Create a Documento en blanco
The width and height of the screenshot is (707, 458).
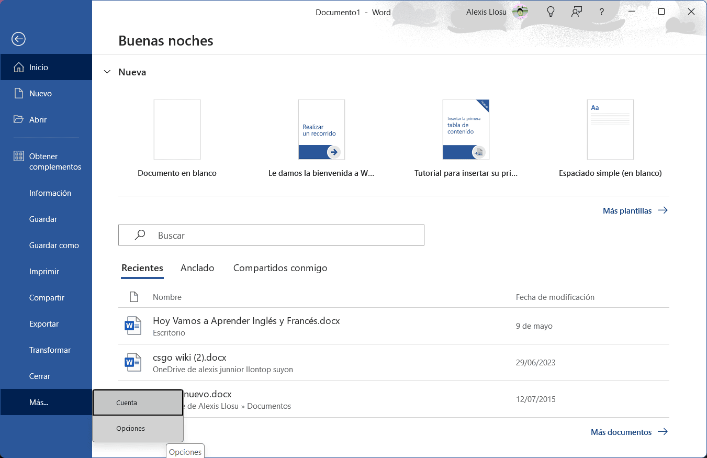pyautogui.click(x=177, y=139)
